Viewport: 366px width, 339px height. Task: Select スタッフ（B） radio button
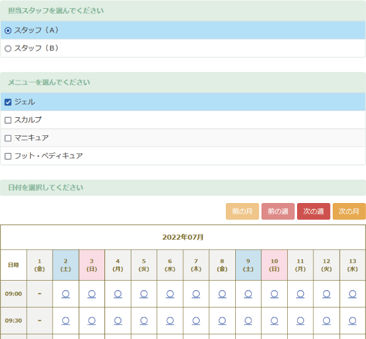point(8,48)
